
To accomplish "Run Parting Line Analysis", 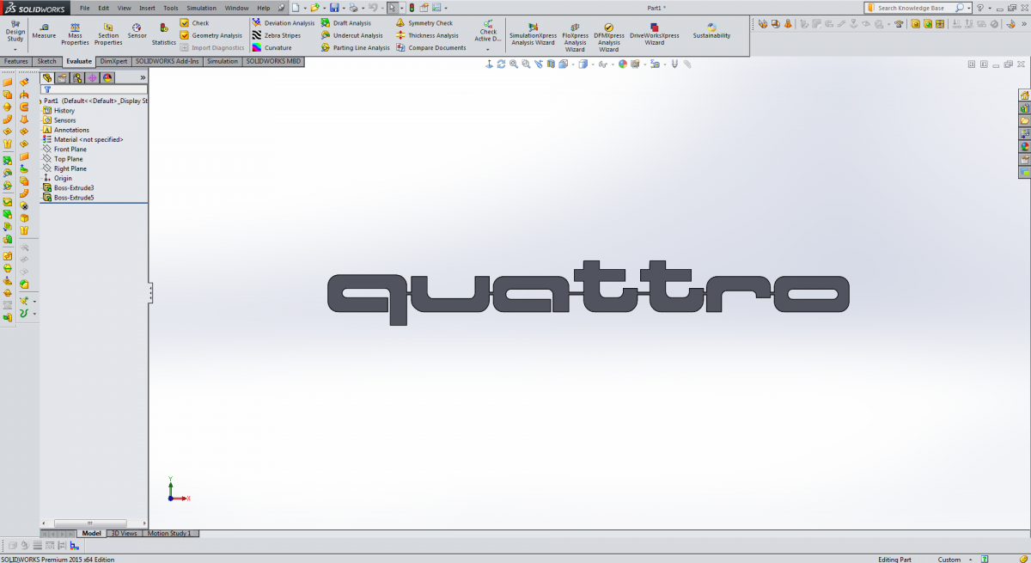I will click(x=356, y=48).
